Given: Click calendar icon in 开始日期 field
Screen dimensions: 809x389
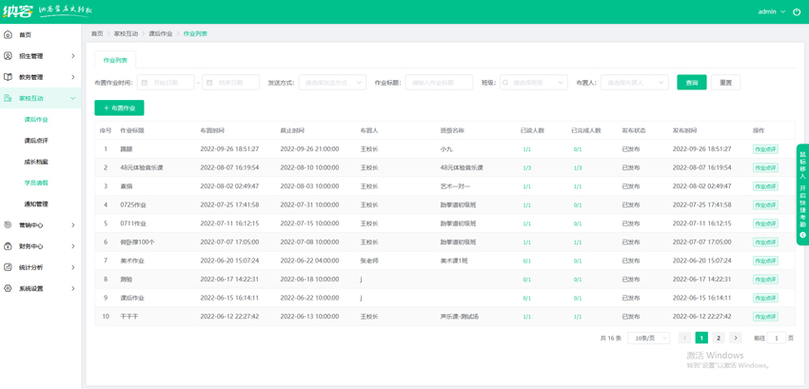Looking at the screenshot, I should tap(145, 83).
